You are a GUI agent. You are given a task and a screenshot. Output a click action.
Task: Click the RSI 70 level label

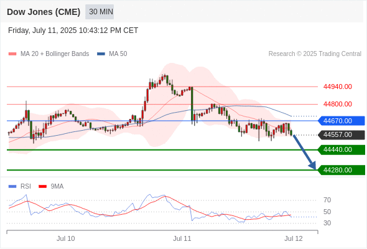click(x=327, y=200)
